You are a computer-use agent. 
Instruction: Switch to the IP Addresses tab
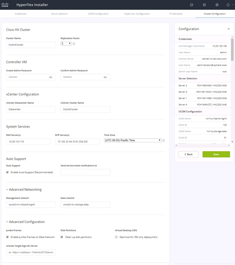pyautogui.click(x=176, y=14)
